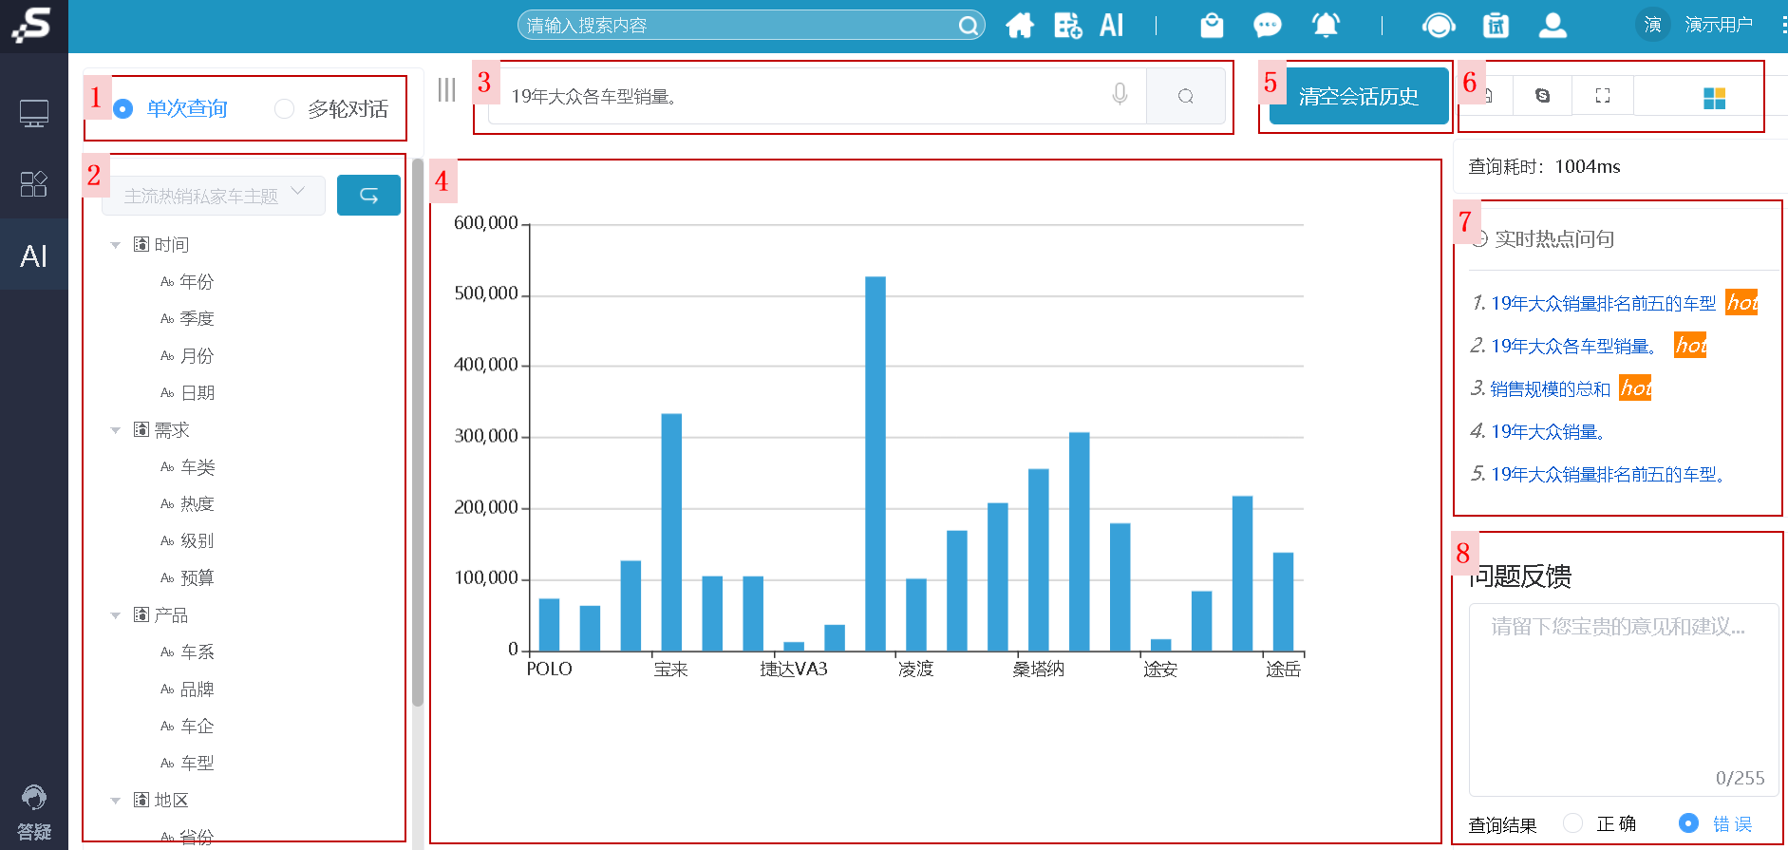Click the field tree vertical scrollbar
Image resolution: width=1788 pixels, height=850 pixels.
[x=418, y=432]
